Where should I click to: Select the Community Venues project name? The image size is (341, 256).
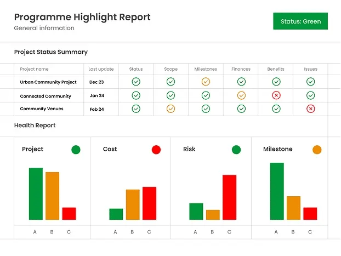(42, 109)
